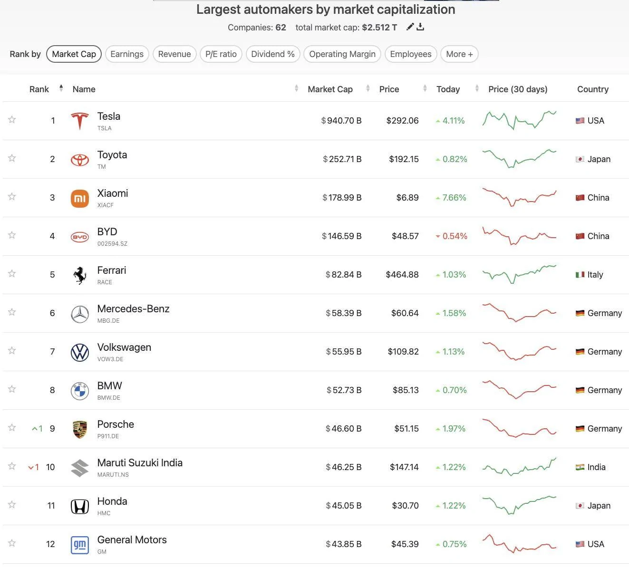Rank automakers by Operating Margin
Image resolution: width=629 pixels, height=568 pixels.
tap(342, 54)
